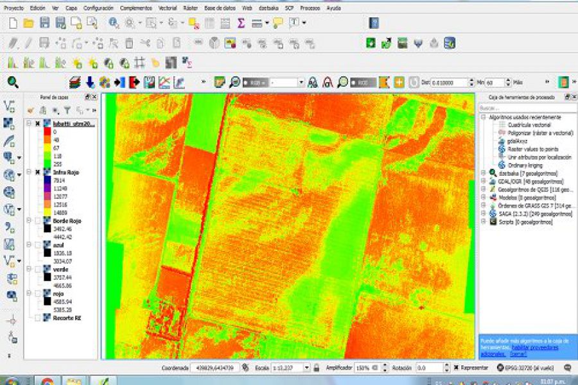This screenshot has height=385, width=578.
Task: Open the Windows Start menu
Action: 12,381
